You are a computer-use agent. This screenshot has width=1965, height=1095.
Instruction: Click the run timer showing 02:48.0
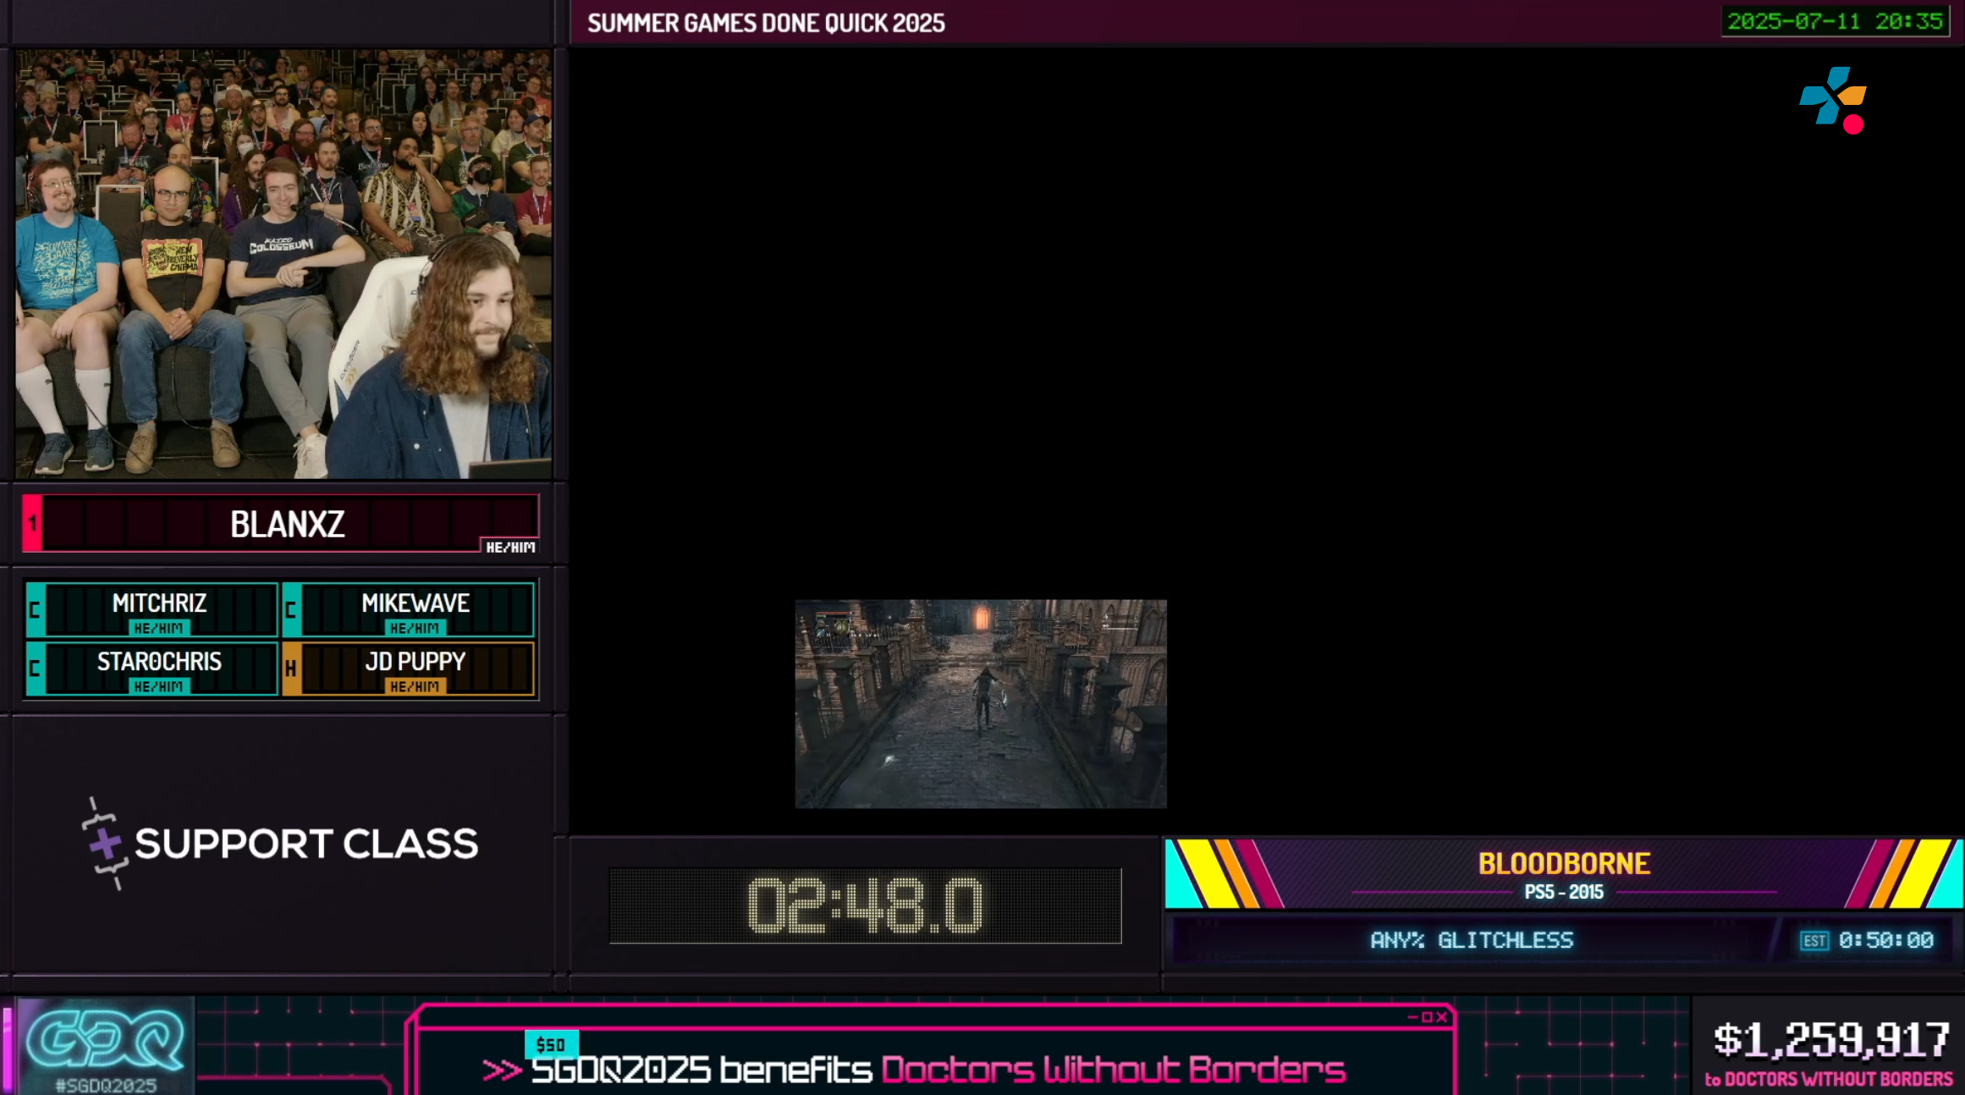(x=865, y=905)
